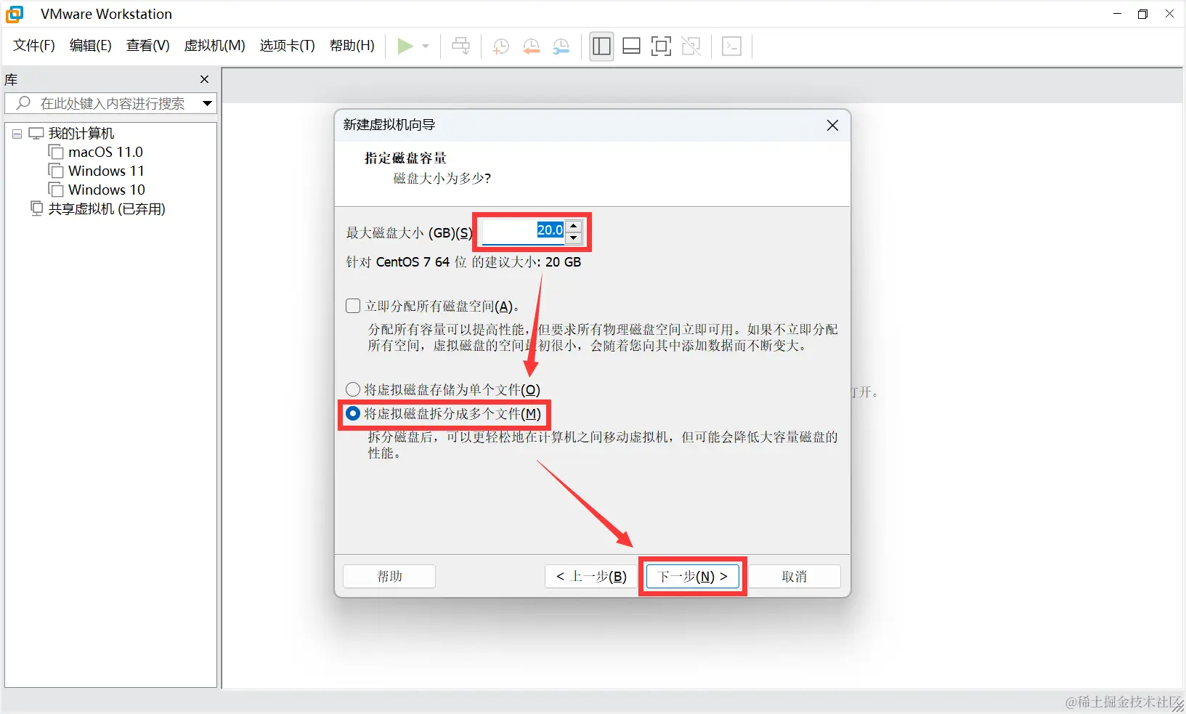Click the console view toolbar icon

pos(732,46)
